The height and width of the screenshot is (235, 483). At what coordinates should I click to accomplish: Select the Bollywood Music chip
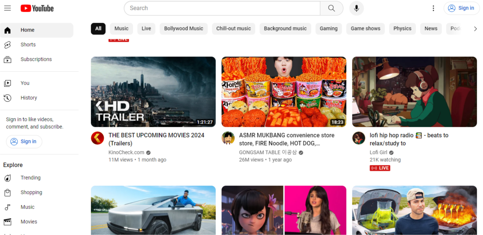tap(184, 29)
